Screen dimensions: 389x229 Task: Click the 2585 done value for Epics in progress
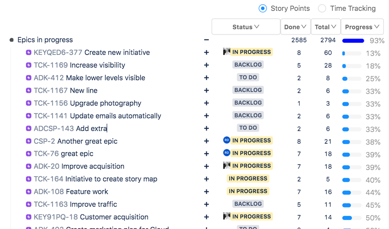click(x=299, y=40)
